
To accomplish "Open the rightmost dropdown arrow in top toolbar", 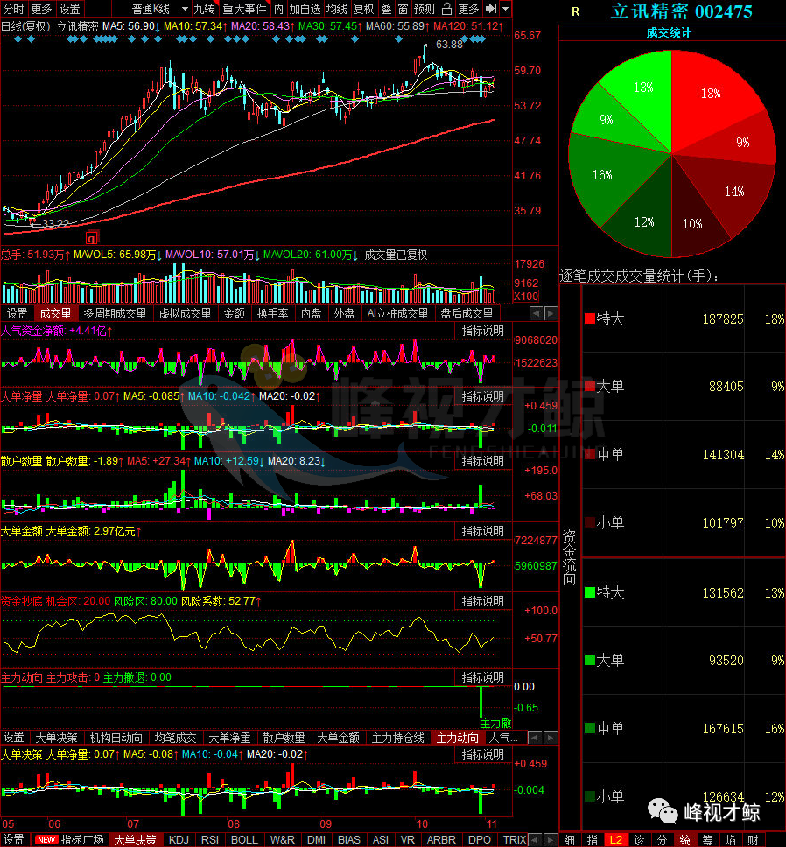I will [x=506, y=9].
